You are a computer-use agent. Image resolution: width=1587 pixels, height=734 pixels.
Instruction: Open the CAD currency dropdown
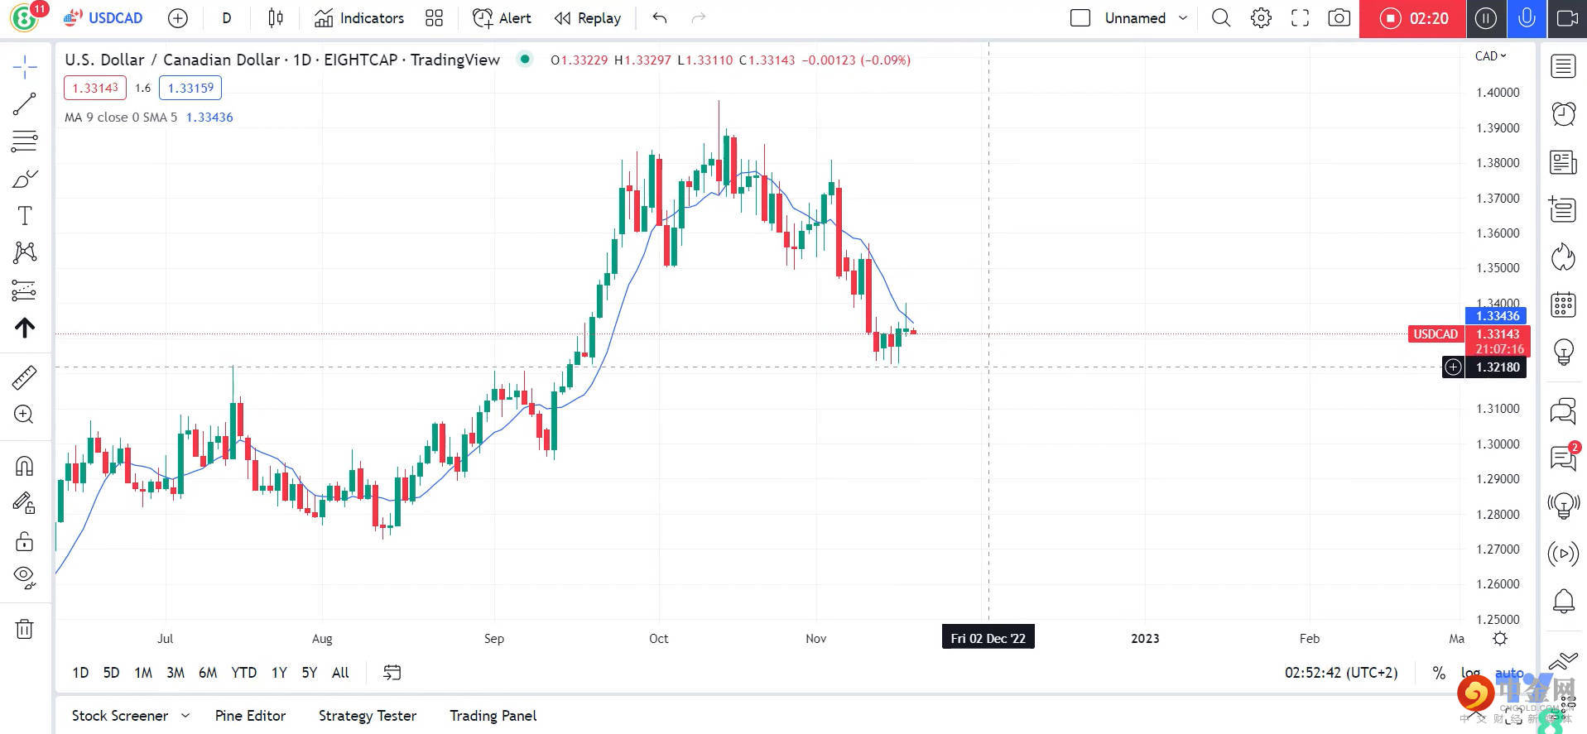click(x=1490, y=56)
